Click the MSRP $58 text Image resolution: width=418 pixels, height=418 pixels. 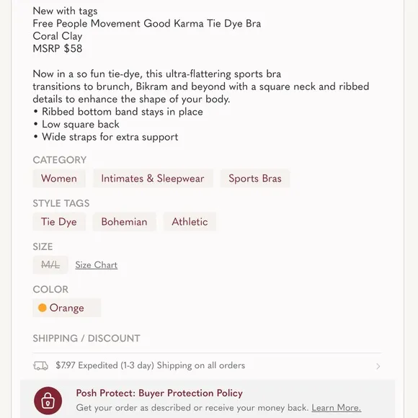click(x=58, y=48)
